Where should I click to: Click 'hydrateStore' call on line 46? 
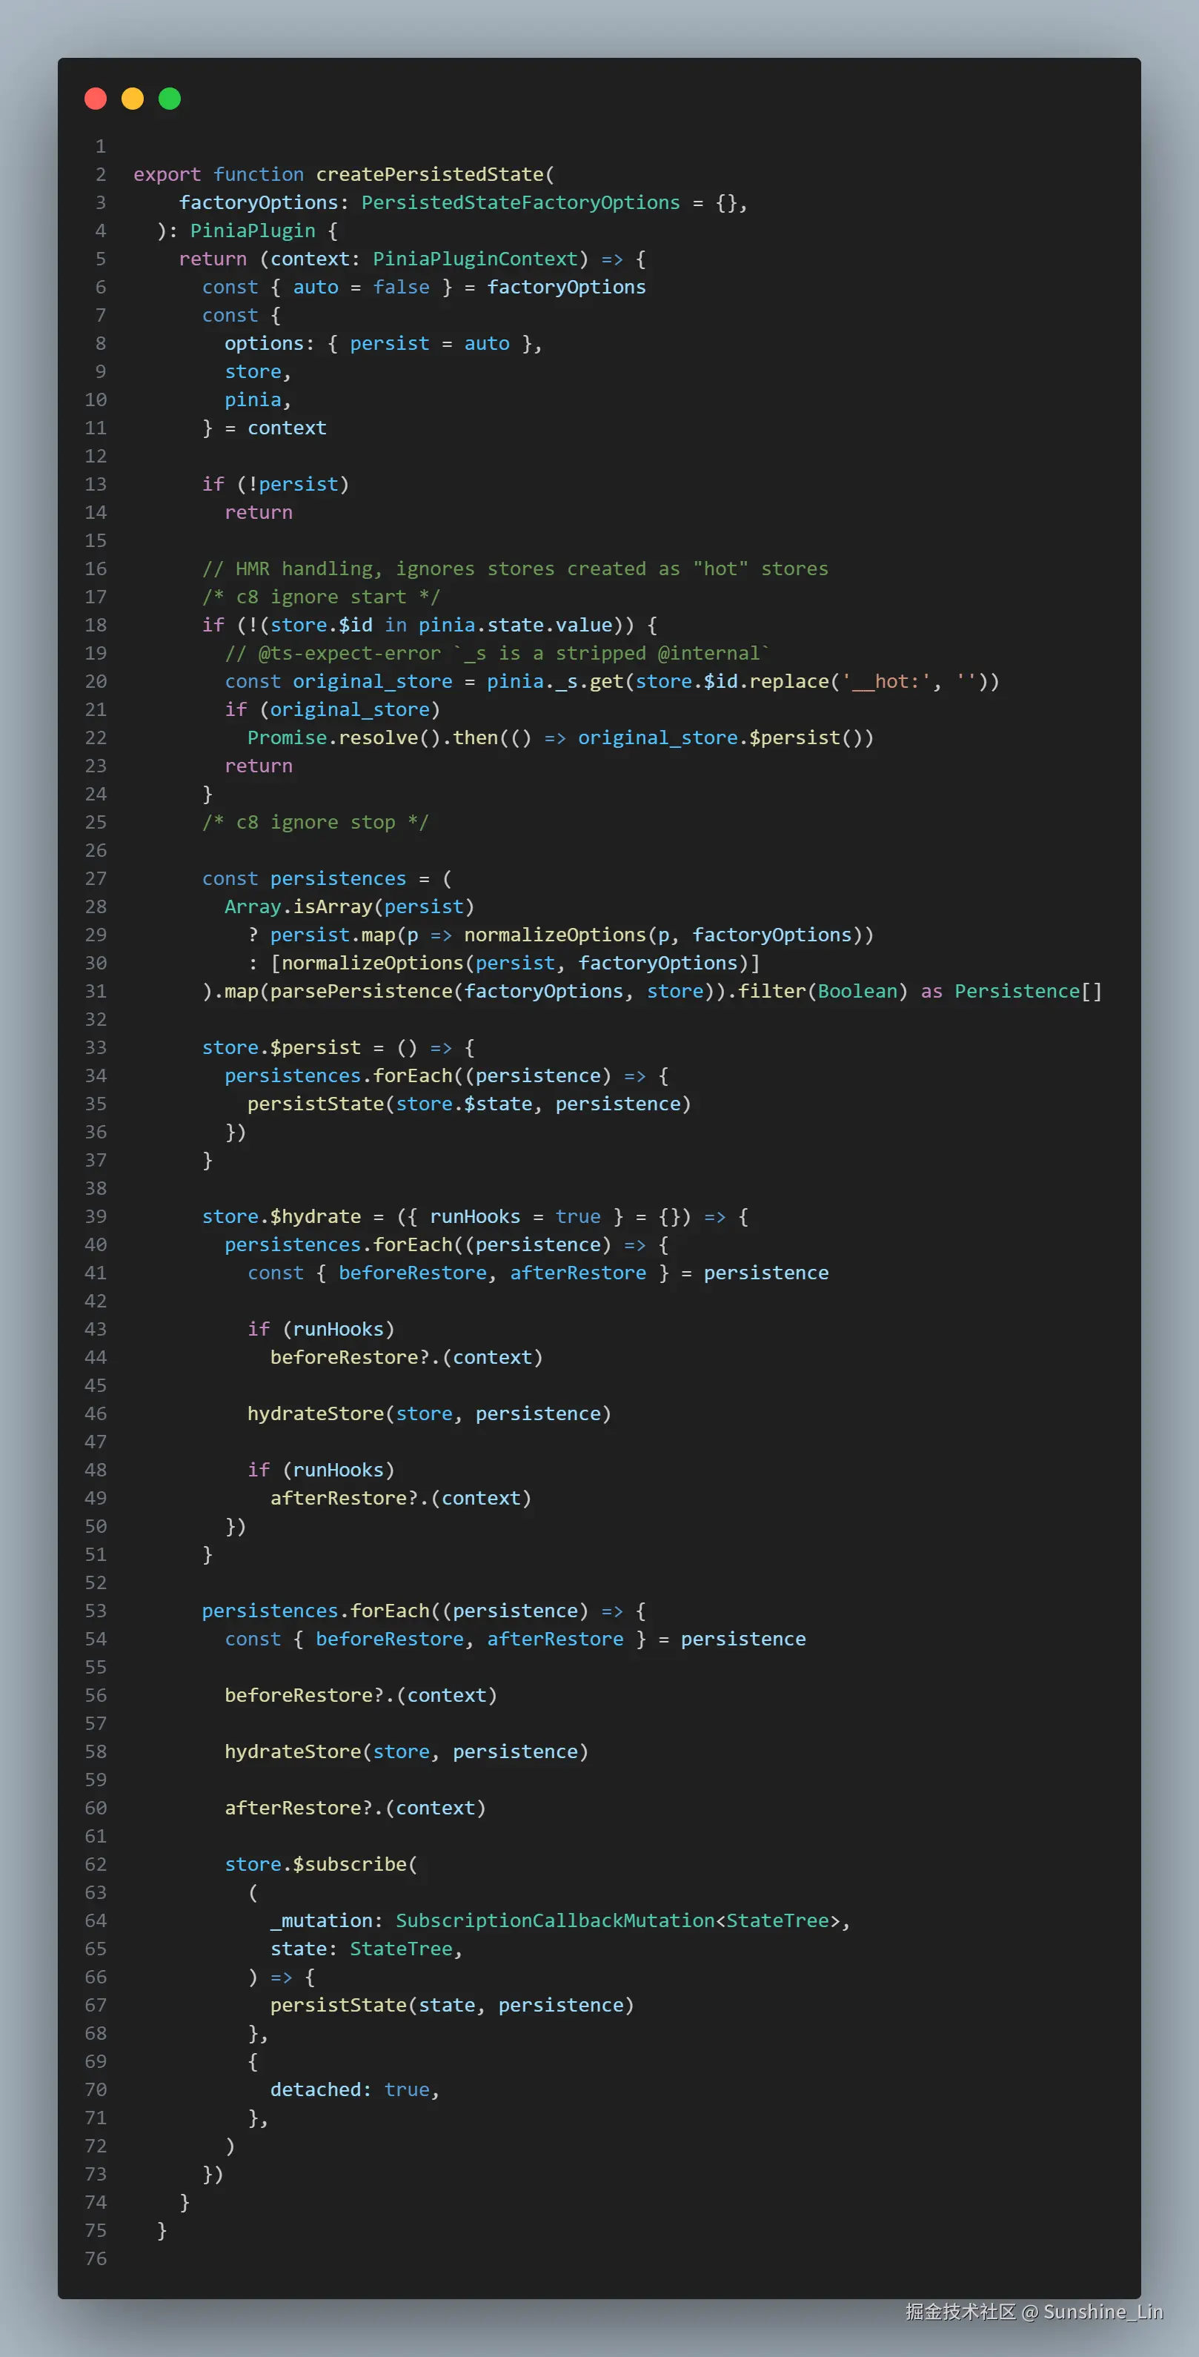point(316,1413)
